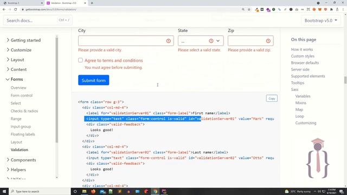
Task: Open the Windows Start menu
Action: coord(4,191)
